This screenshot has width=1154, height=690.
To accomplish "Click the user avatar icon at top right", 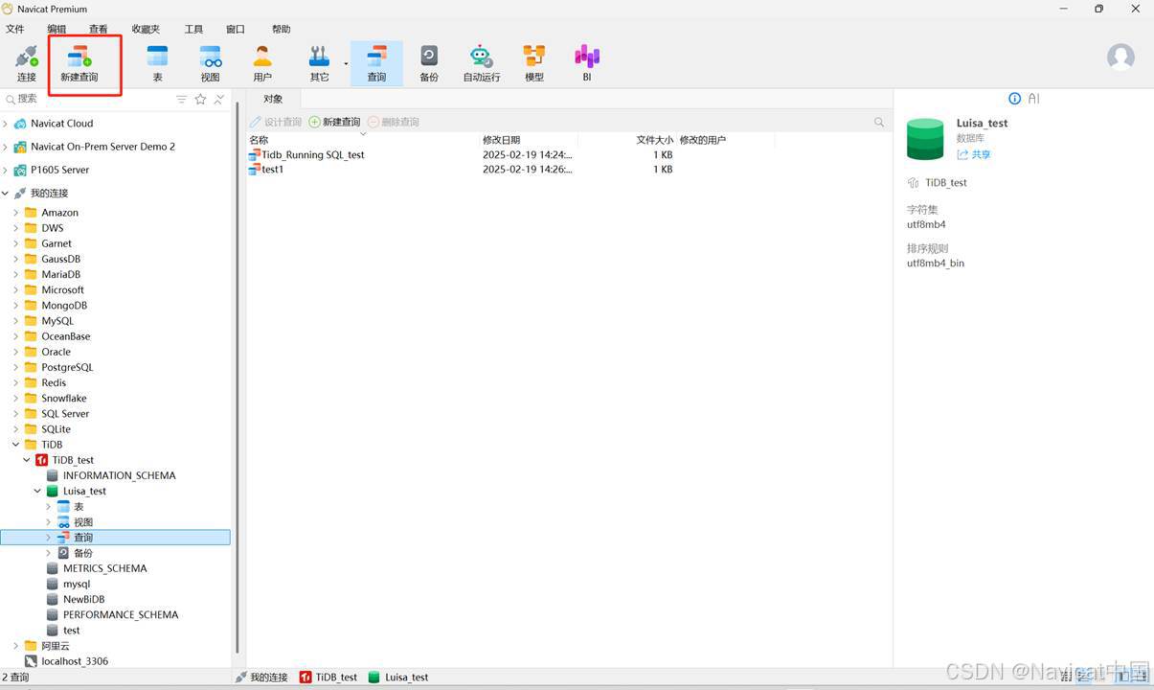I will click(1120, 57).
